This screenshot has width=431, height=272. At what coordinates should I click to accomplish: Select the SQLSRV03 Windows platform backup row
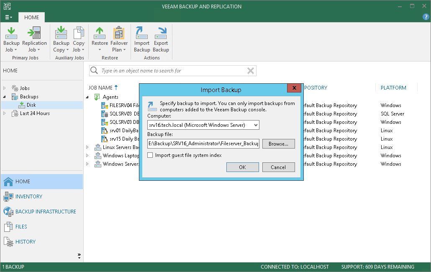120,122
